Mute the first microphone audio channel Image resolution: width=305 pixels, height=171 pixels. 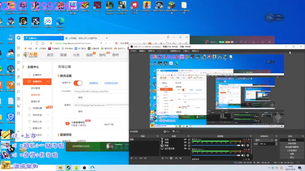(x=243, y=145)
